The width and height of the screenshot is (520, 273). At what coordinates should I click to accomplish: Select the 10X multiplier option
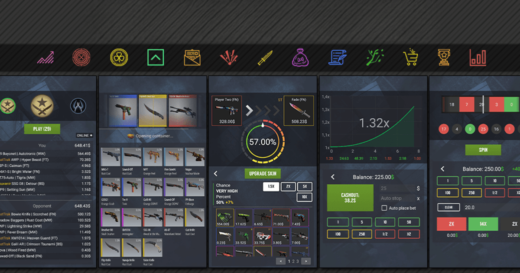[304, 197]
